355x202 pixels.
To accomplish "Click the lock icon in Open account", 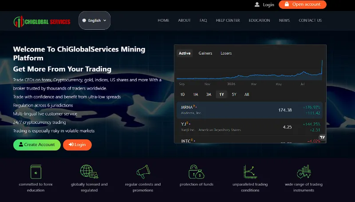I will coord(287,4).
